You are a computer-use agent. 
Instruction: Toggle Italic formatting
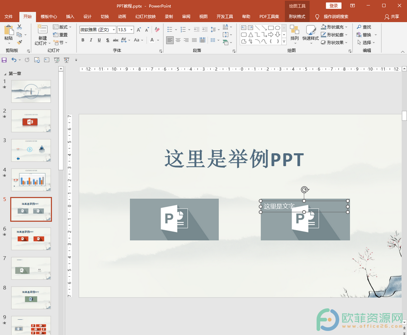(91, 40)
